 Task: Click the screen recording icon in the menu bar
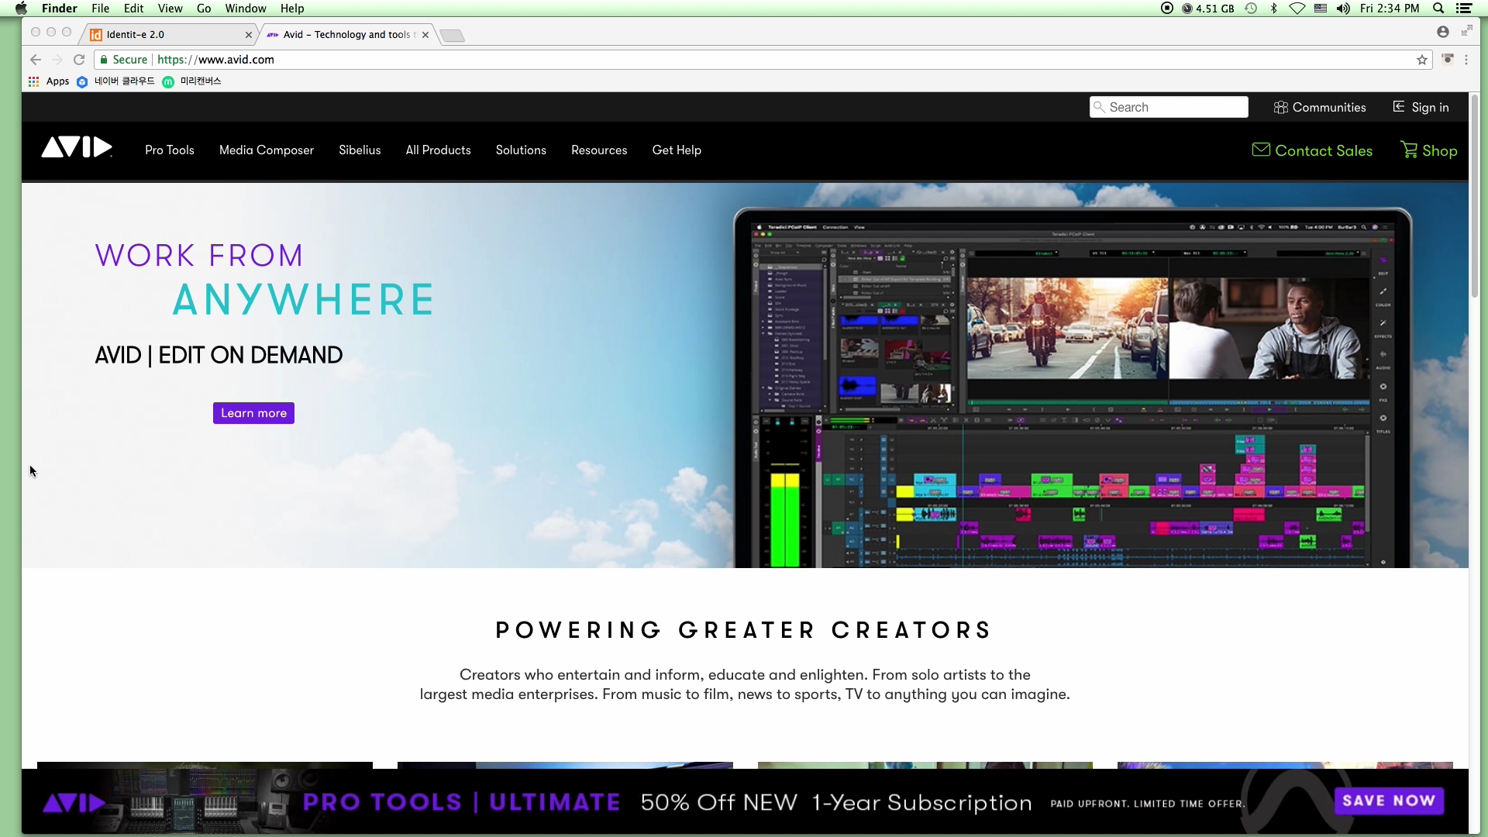point(1167,9)
